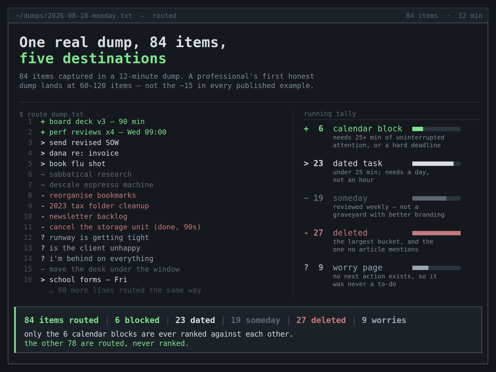Click the '?' symbol beside worry page count

point(306,268)
